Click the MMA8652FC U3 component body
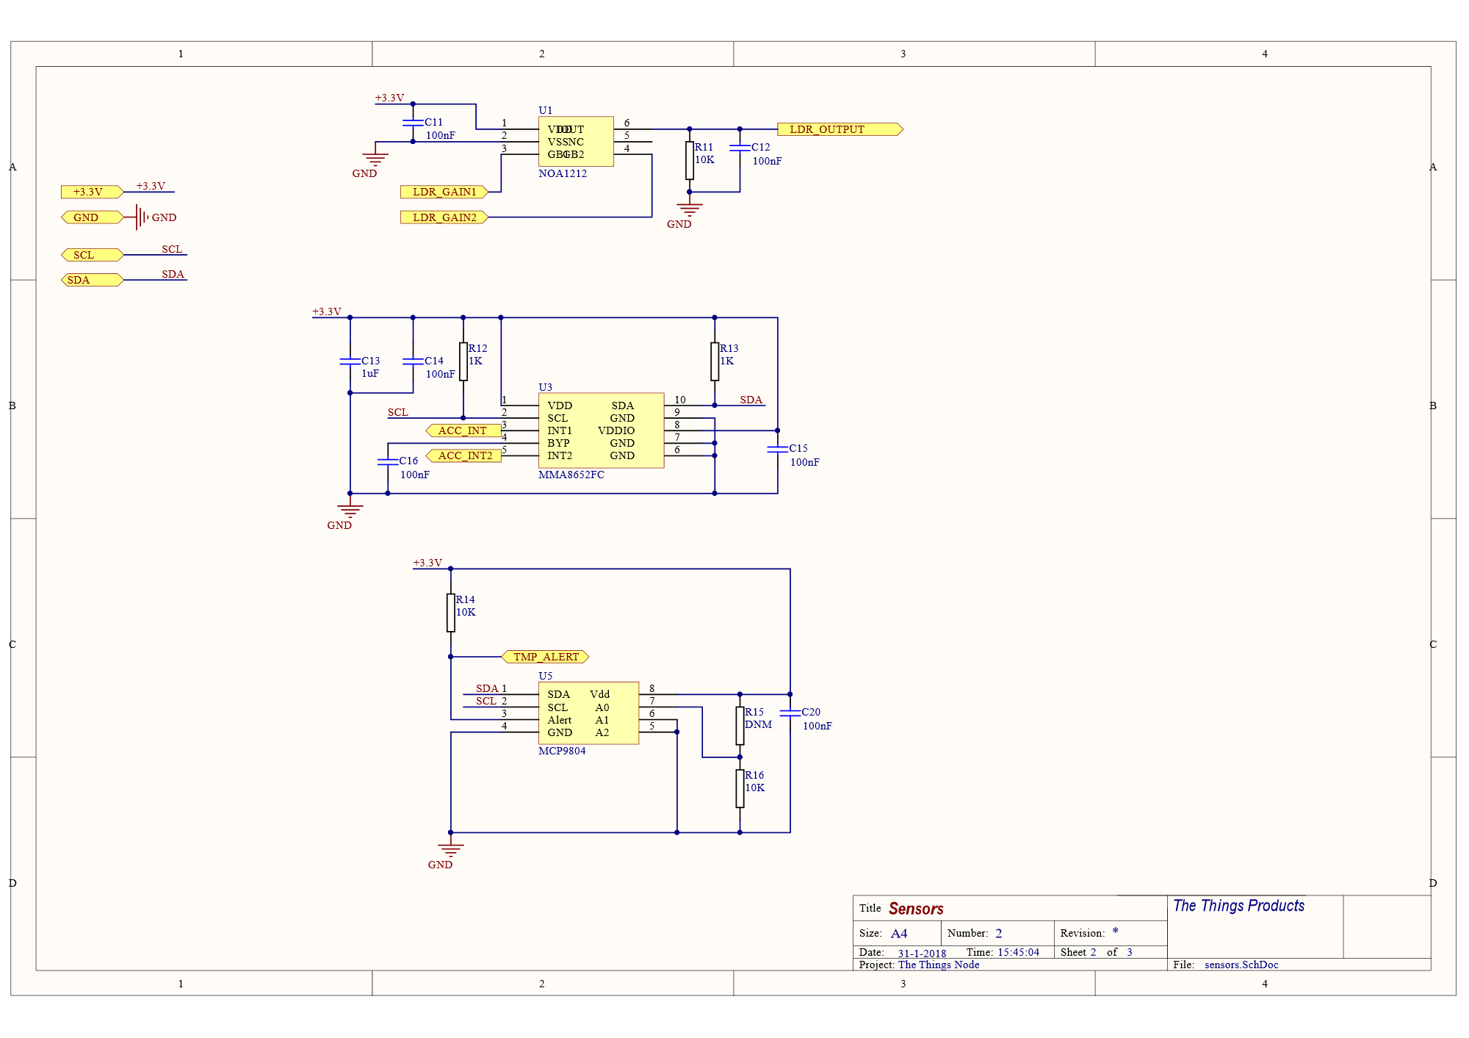This screenshot has height=1038, width=1469. point(601,430)
